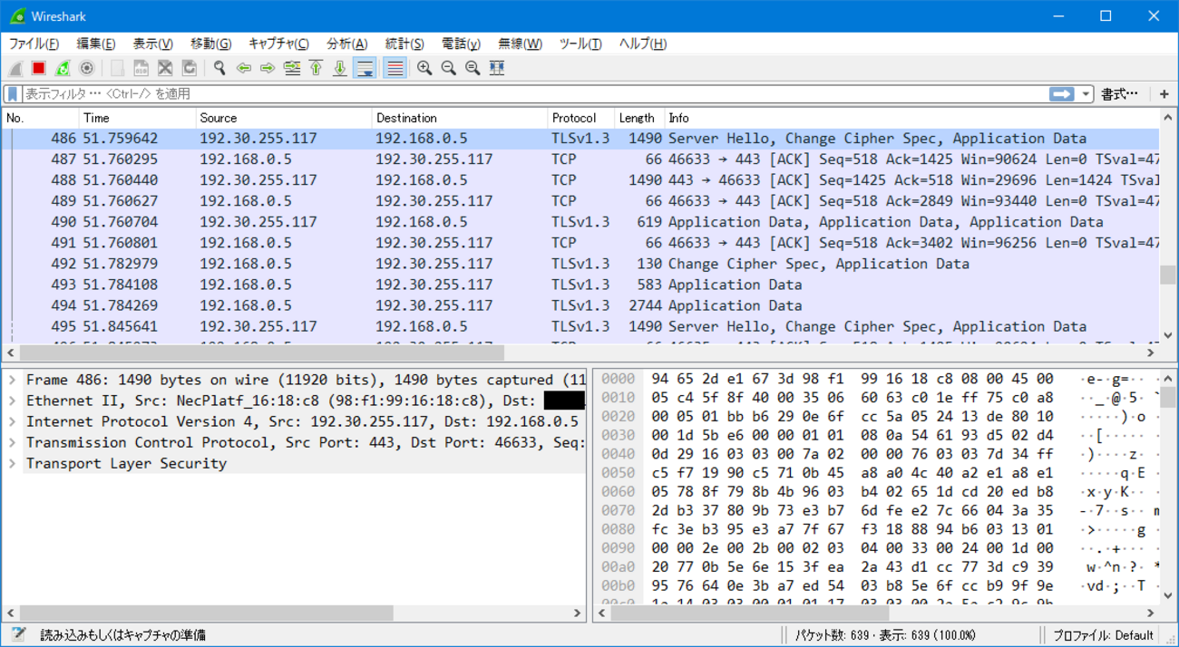This screenshot has width=1179, height=647.
Task: Click the Protocol column header
Action: tap(574, 118)
